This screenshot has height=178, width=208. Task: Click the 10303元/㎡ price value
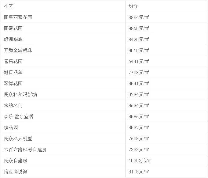pyautogui.click(x=140, y=161)
